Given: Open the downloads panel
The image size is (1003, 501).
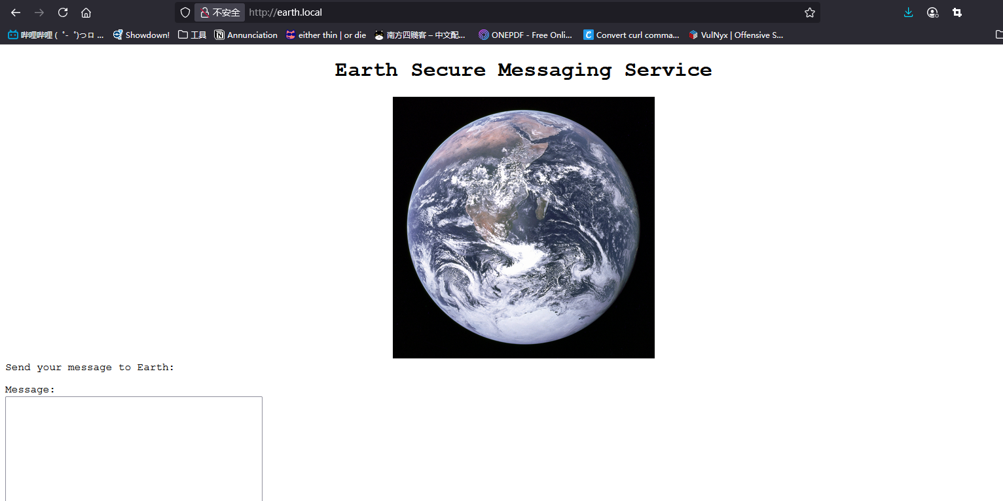Looking at the screenshot, I should coord(908,12).
